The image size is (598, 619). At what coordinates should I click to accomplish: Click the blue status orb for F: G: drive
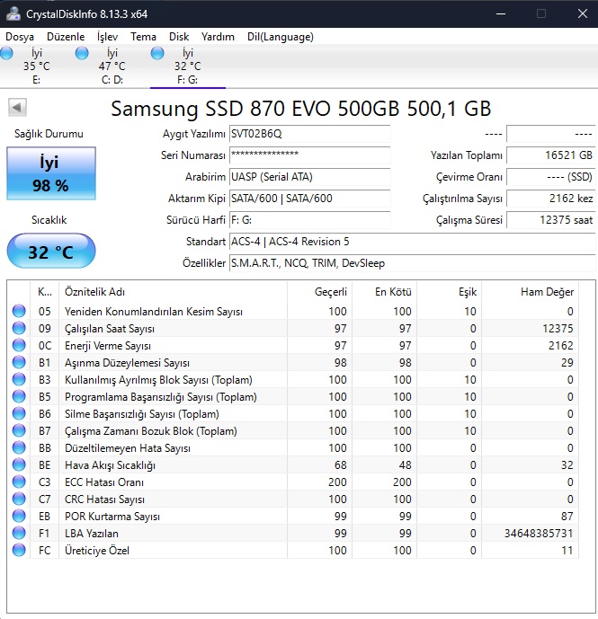point(157,53)
